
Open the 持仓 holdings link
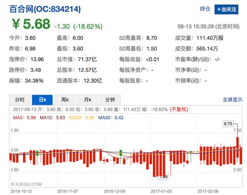[205, 9]
